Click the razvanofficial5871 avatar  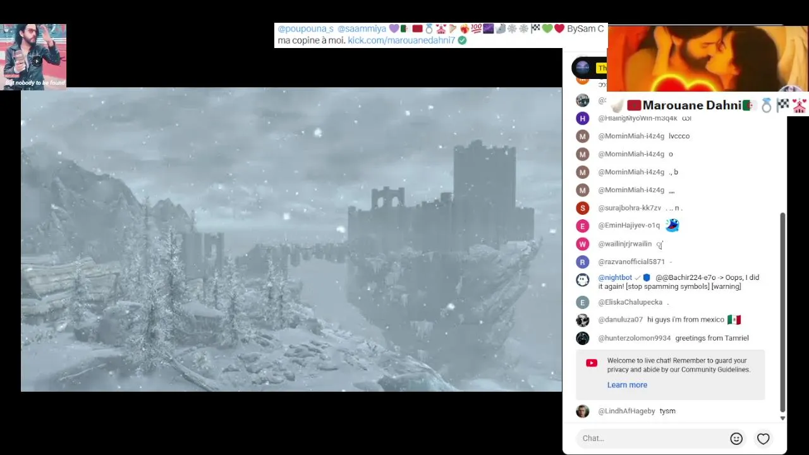coord(583,262)
